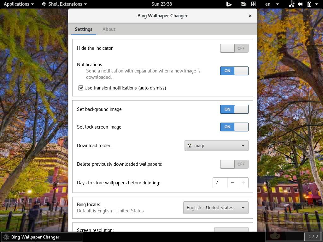The width and height of the screenshot is (323, 242).
Task: Open the Bing locale dropdown
Action: point(216,208)
